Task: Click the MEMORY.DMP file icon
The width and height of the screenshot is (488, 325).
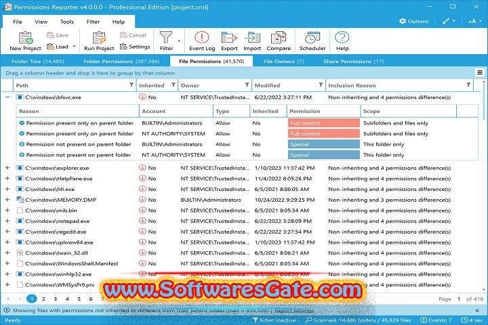Action: coord(20,200)
